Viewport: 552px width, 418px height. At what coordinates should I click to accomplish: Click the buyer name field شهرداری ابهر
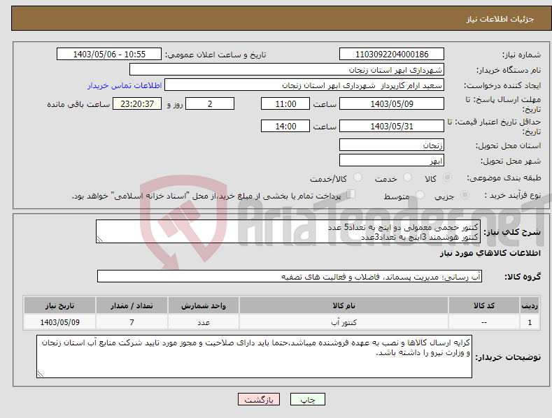click(x=287, y=70)
